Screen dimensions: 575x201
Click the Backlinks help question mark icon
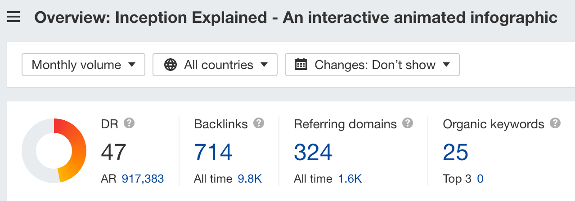coord(258,123)
